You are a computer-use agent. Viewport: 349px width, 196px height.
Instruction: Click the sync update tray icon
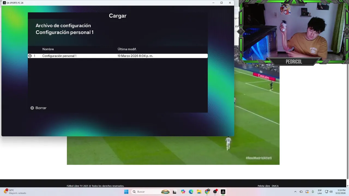(x=307, y=192)
